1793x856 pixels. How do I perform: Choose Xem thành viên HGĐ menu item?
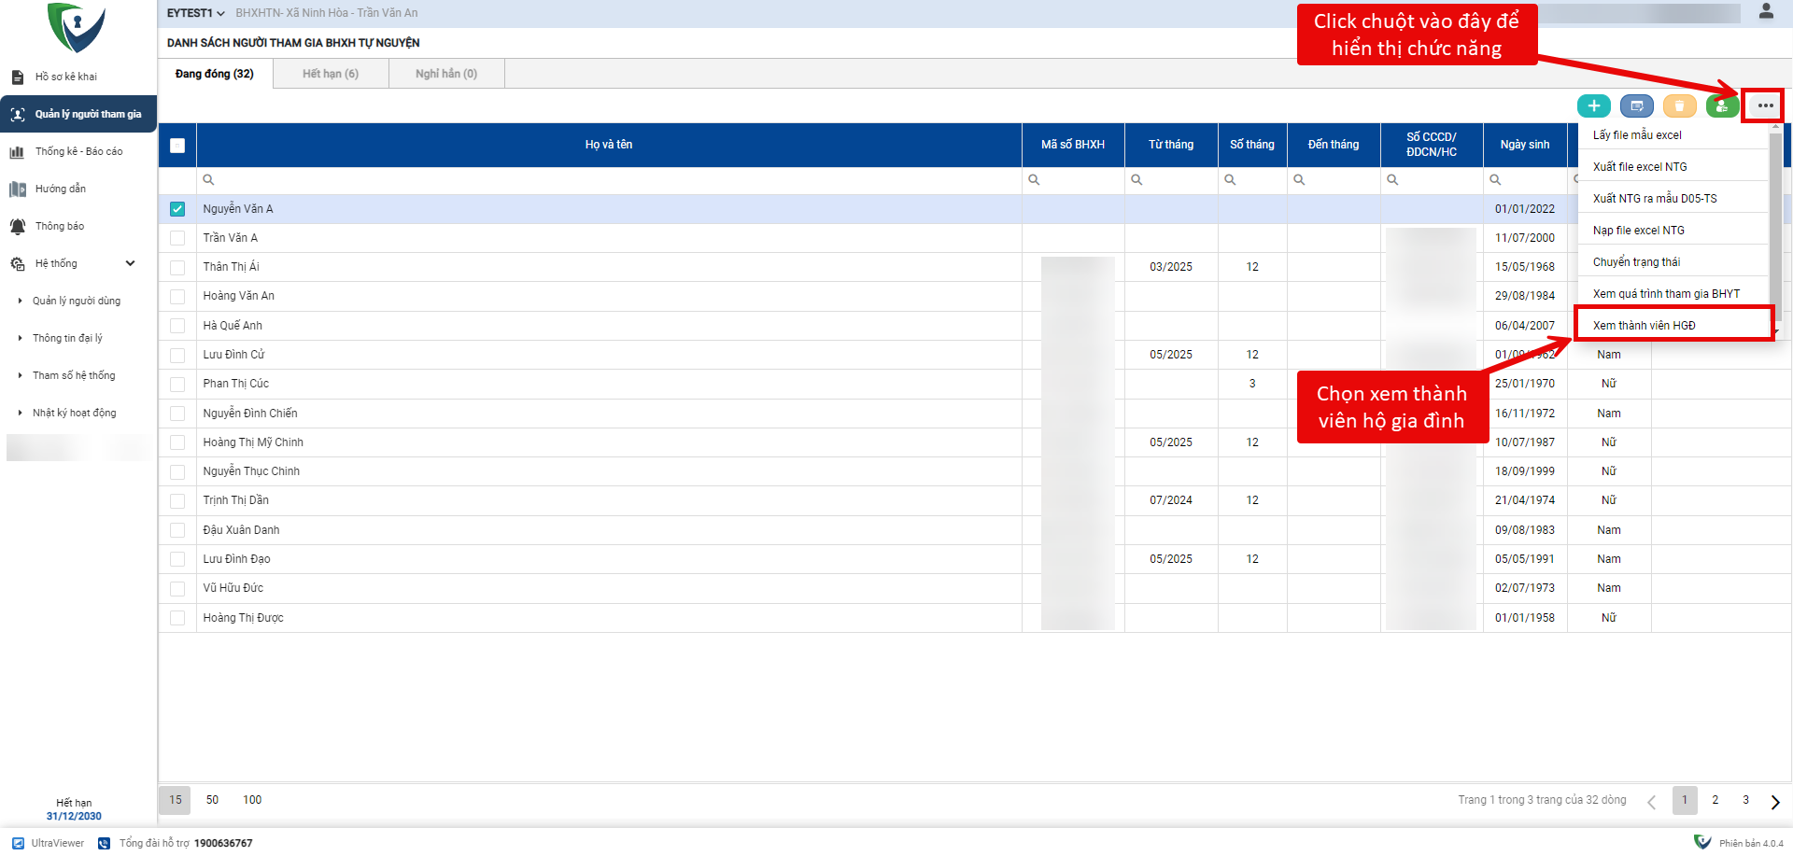tap(1644, 325)
